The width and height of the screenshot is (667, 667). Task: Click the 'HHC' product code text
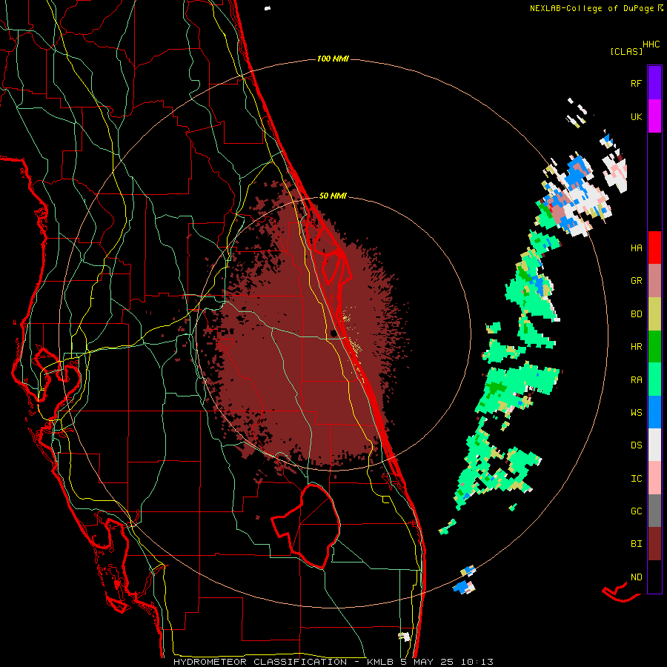(651, 44)
